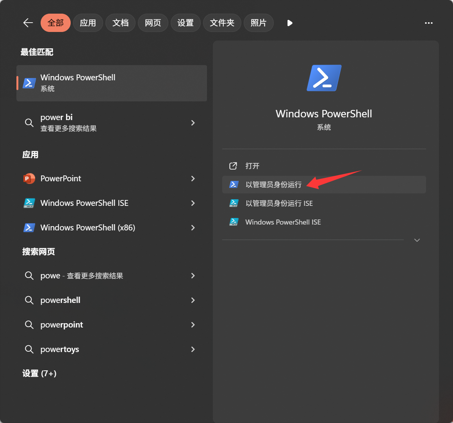Expand the powe web result chevron
This screenshot has width=453, height=423.
(193, 276)
